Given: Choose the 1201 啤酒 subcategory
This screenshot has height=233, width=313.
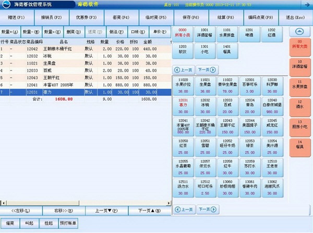Looking at the screenshot, I should point(250,33).
